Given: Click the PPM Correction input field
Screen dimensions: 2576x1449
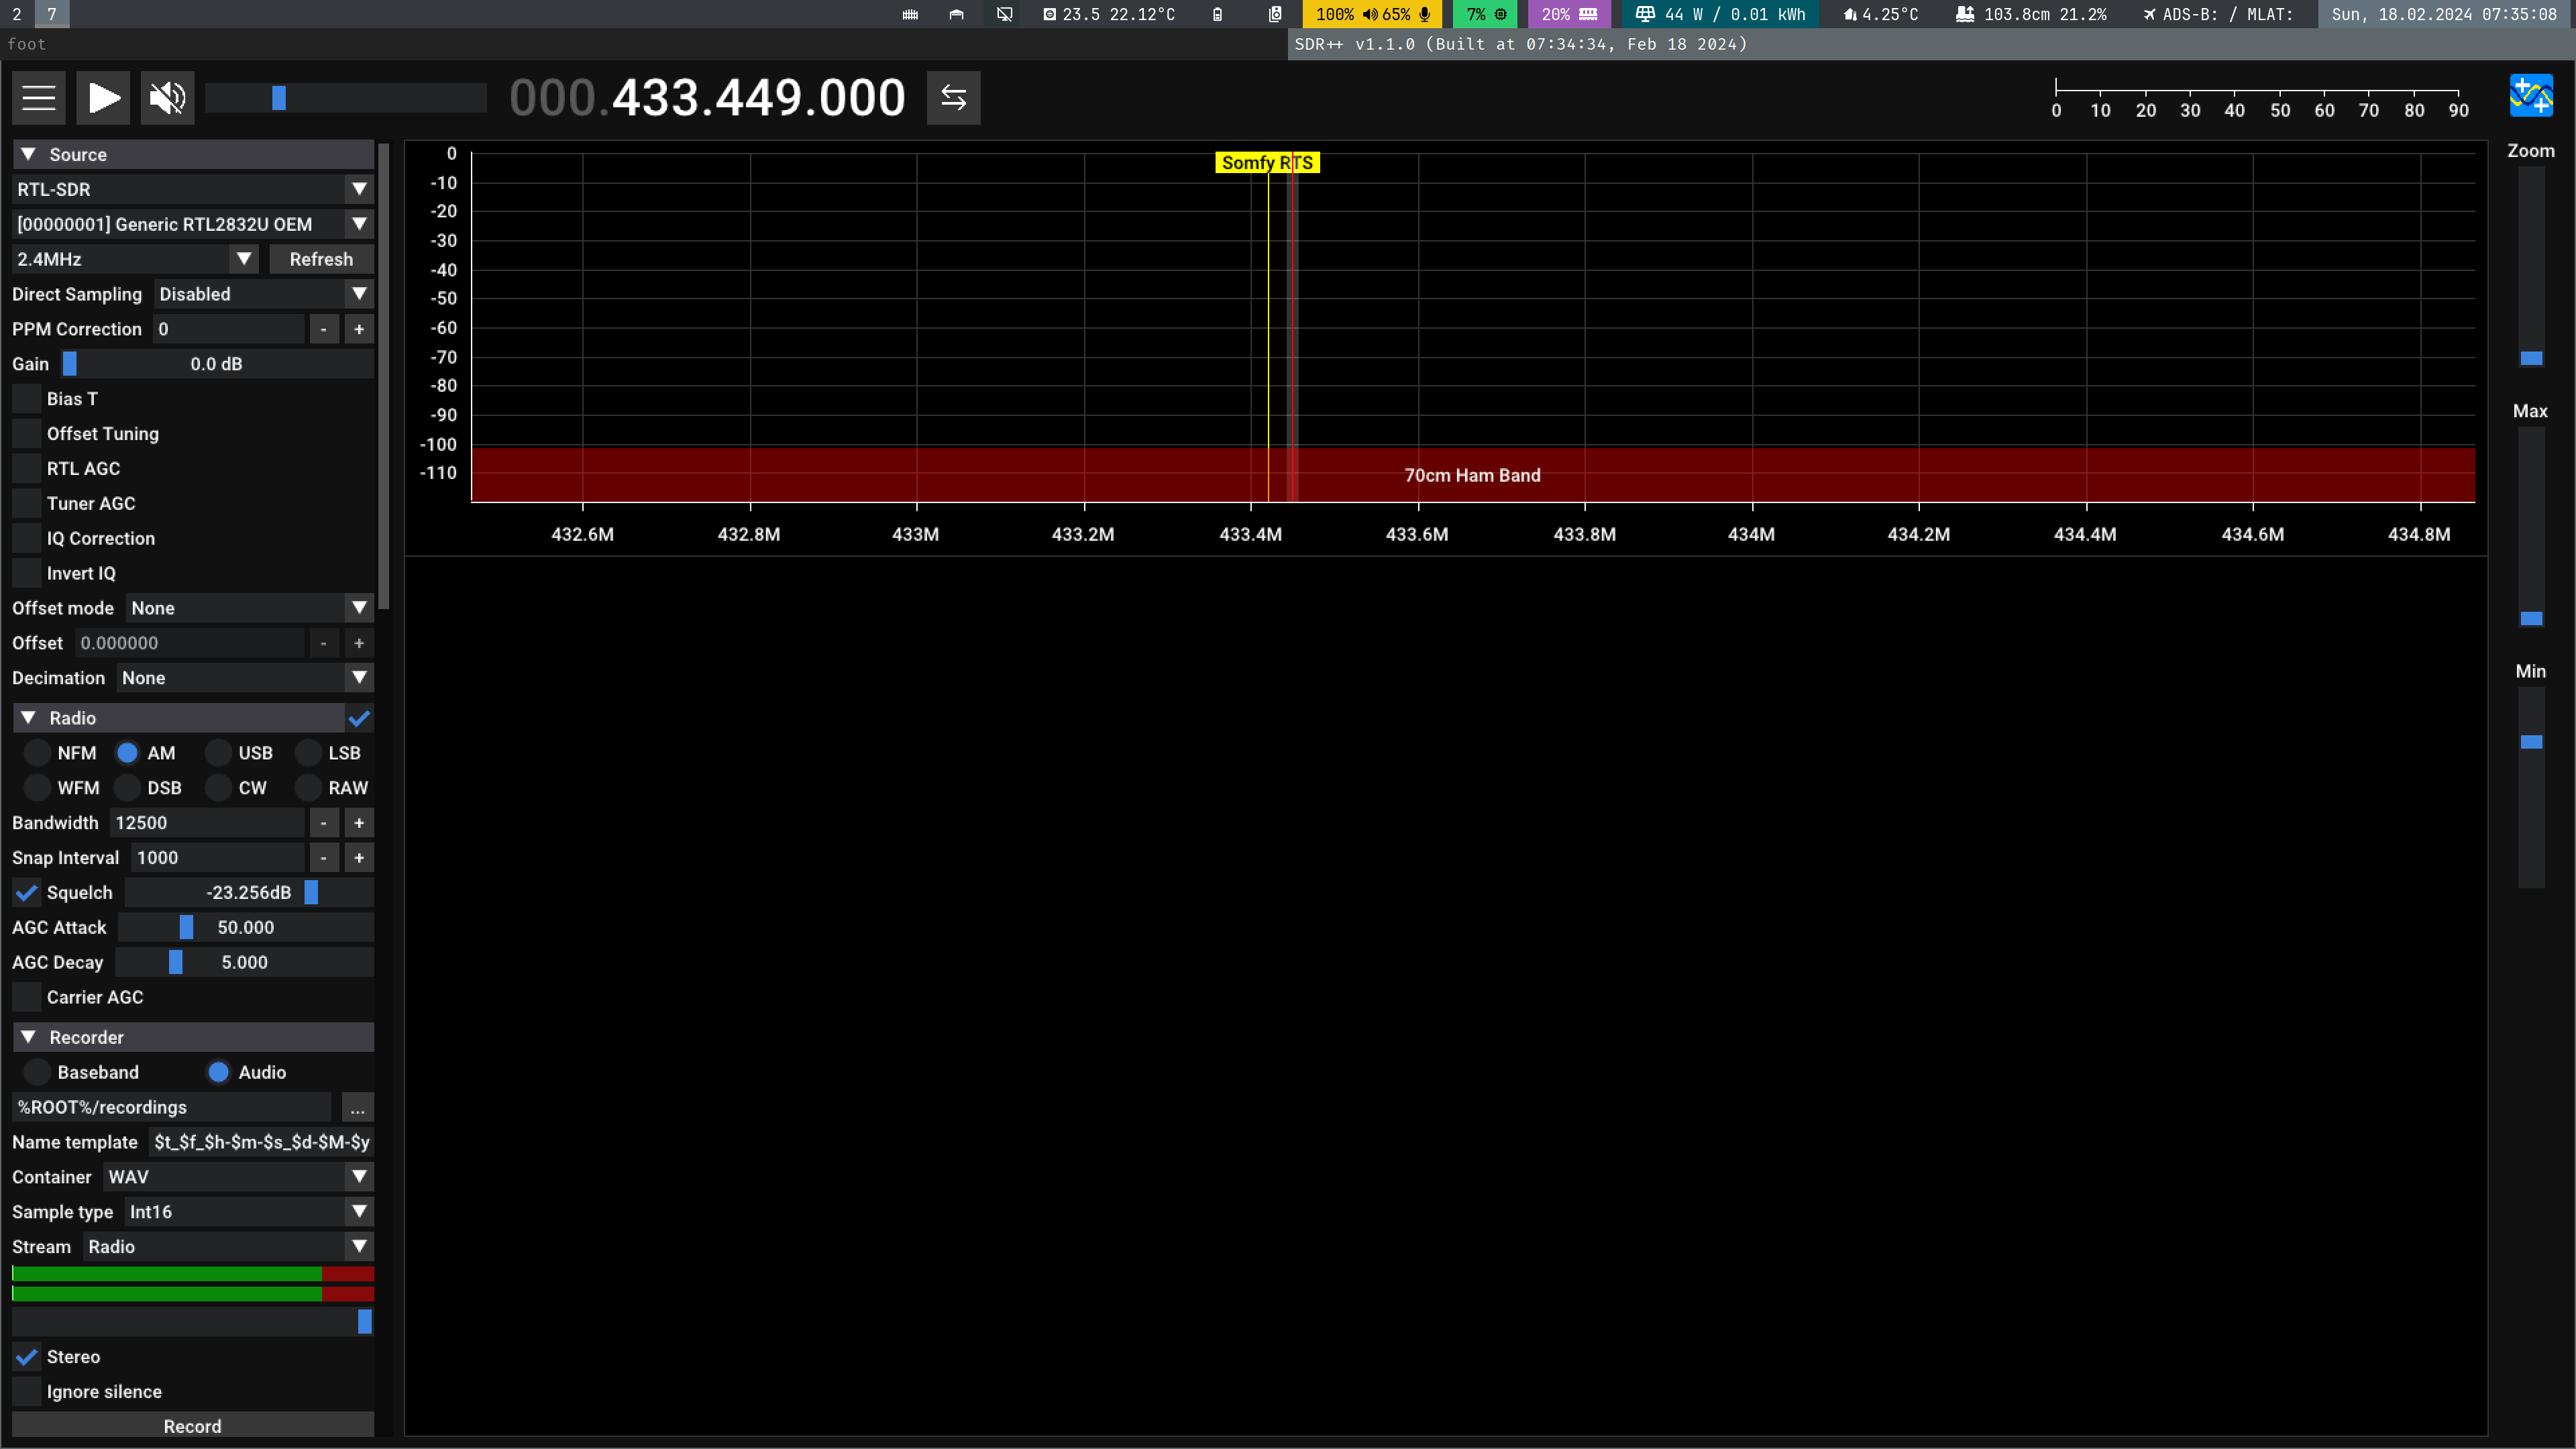Looking at the screenshot, I should point(228,329).
